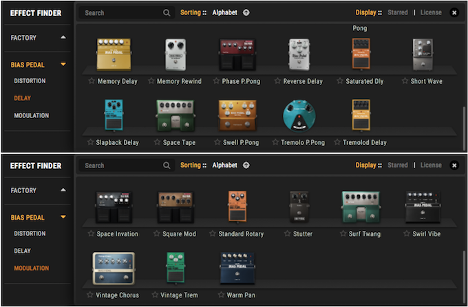Select the Slapback Delay pedal image
The width and height of the screenshot is (468, 307).
tap(114, 115)
